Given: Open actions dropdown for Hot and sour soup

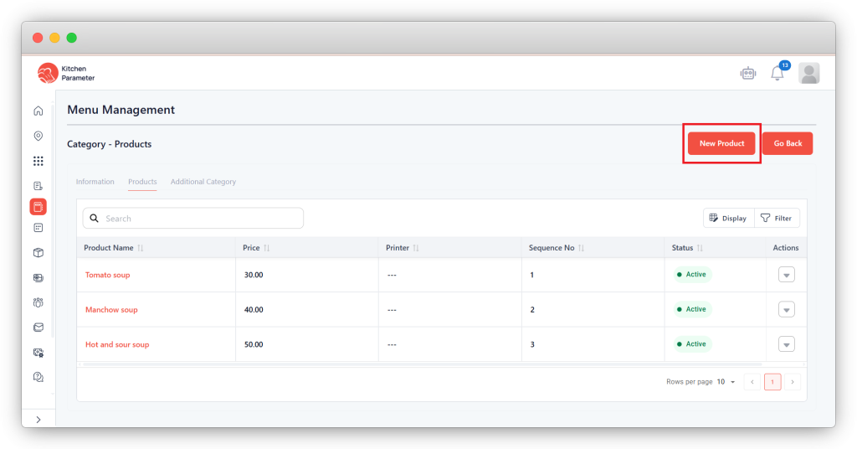Looking at the screenshot, I should point(786,344).
